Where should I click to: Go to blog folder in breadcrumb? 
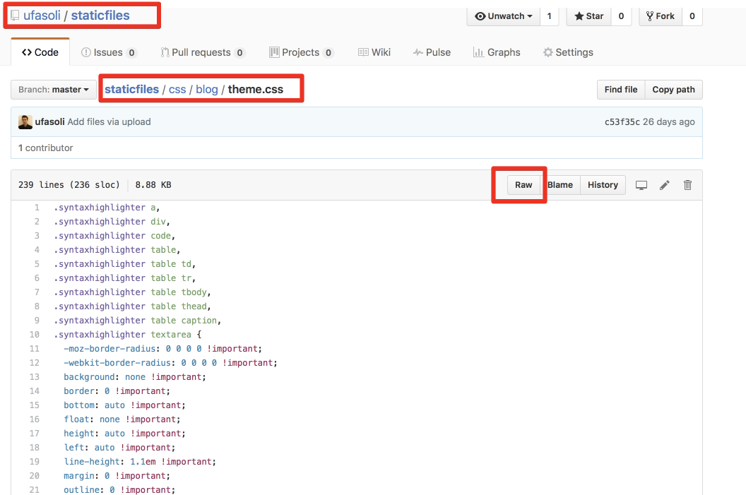[x=207, y=90]
